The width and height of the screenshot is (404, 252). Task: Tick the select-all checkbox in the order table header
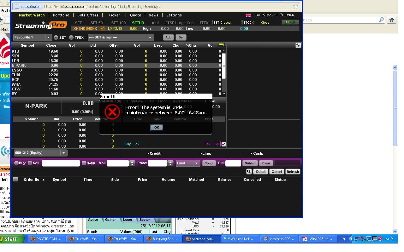click(15, 180)
